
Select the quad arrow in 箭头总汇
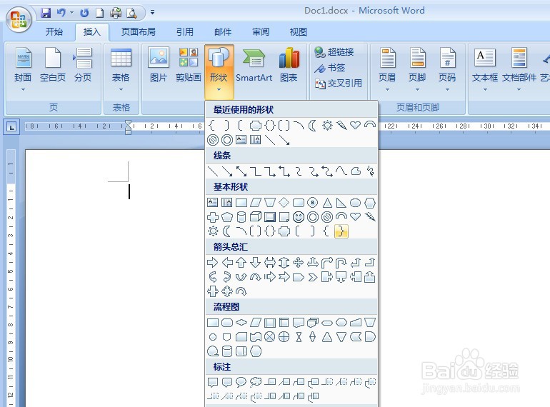click(x=298, y=262)
